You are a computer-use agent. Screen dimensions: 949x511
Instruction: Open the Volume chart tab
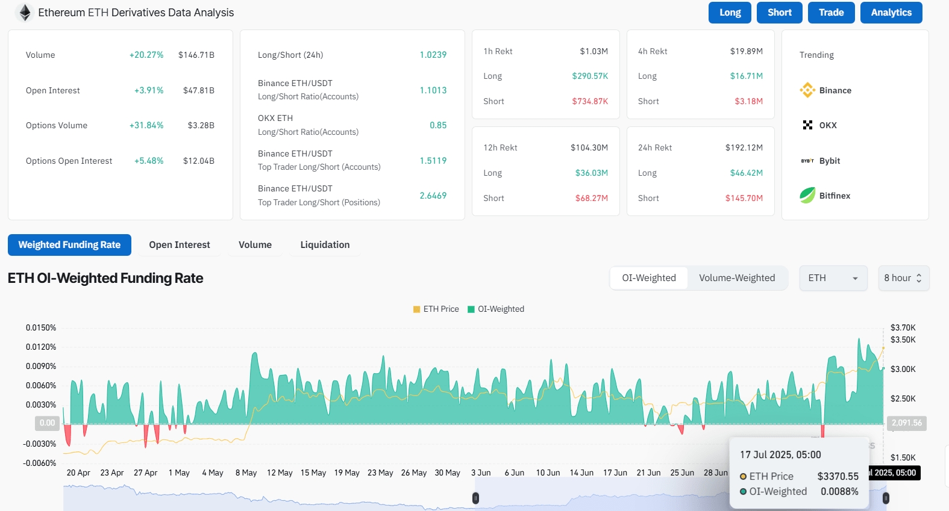pyautogui.click(x=255, y=245)
